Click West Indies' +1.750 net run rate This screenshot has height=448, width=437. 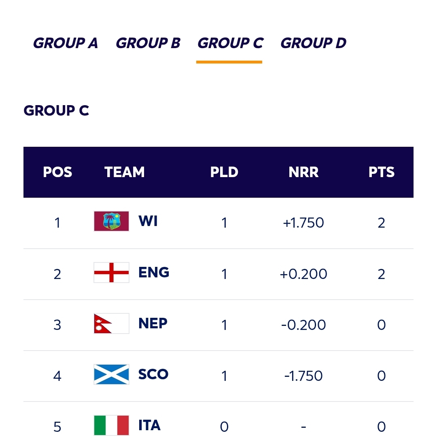click(x=303, y=223)
